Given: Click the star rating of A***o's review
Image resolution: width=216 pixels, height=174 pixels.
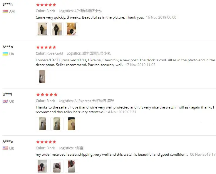Looking at the screenshot, I should pos(46,47).
